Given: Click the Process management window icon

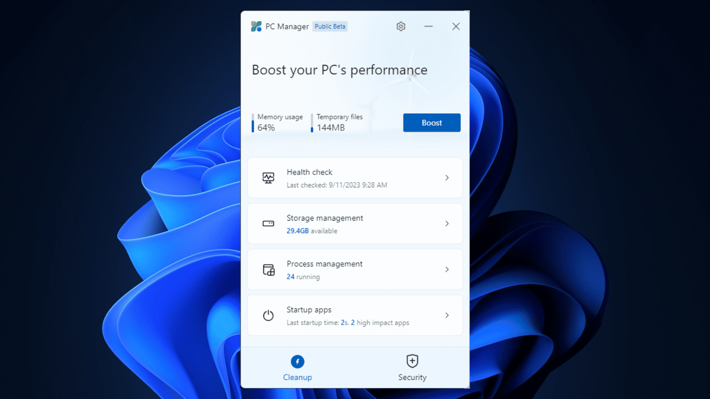Looking at the screenshot, I should [x=269, y=270].
